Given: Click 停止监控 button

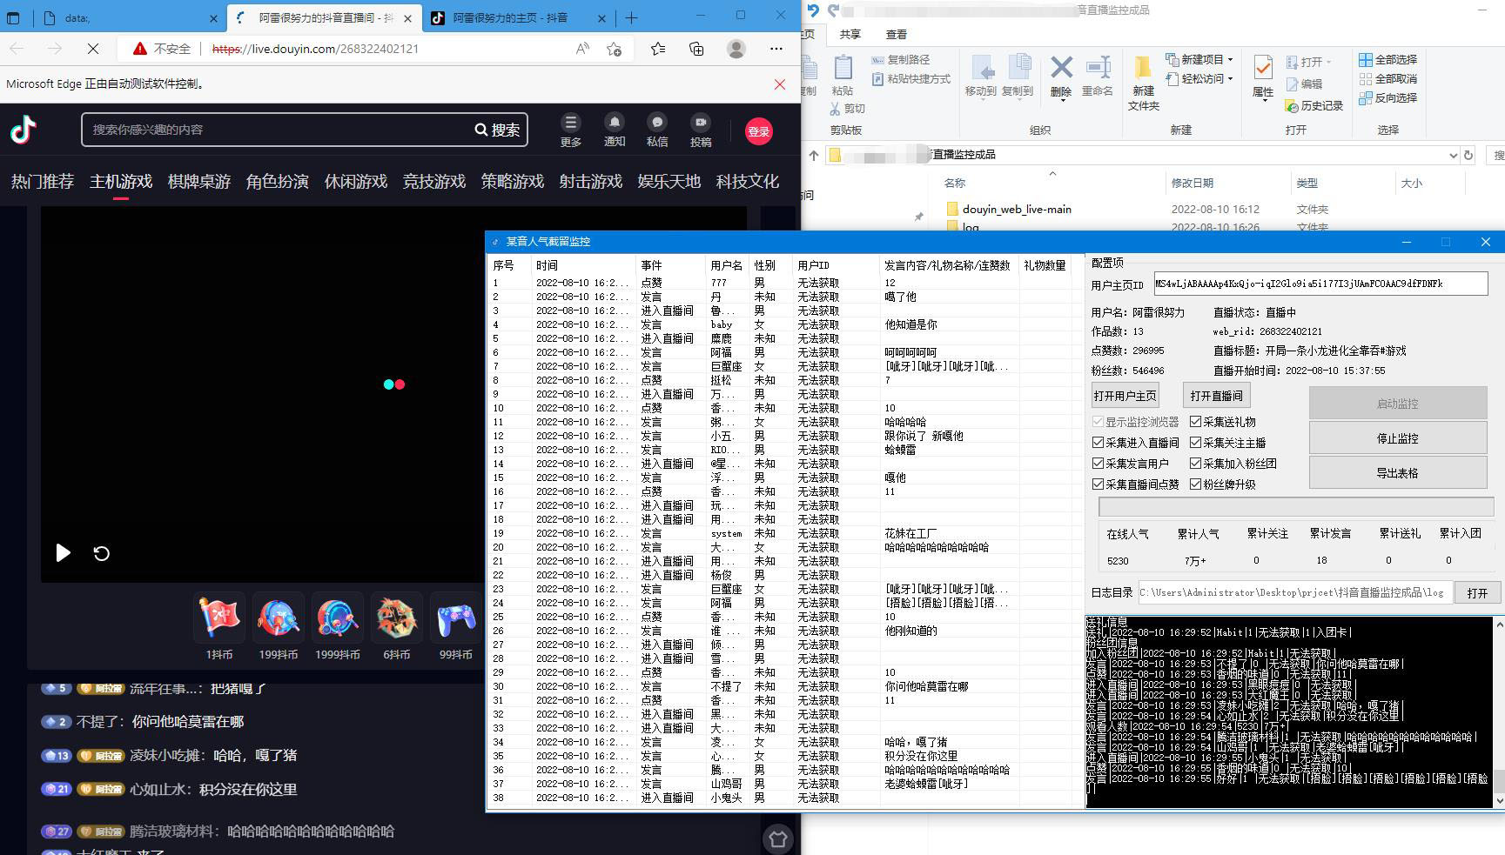Looking at the screenshot, I should click(x=1397, y=438).
